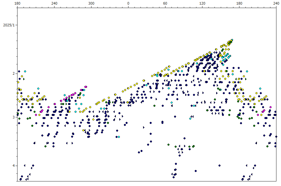
Task: Click the 300 label on the top axis
Action: pos(91,3)
